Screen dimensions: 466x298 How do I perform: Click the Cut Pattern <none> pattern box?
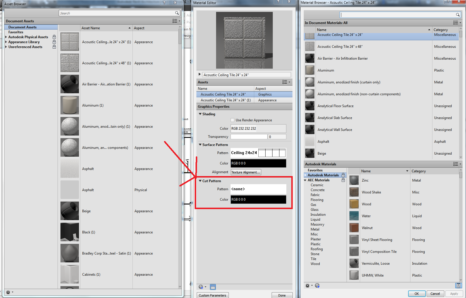pos(258,189)
